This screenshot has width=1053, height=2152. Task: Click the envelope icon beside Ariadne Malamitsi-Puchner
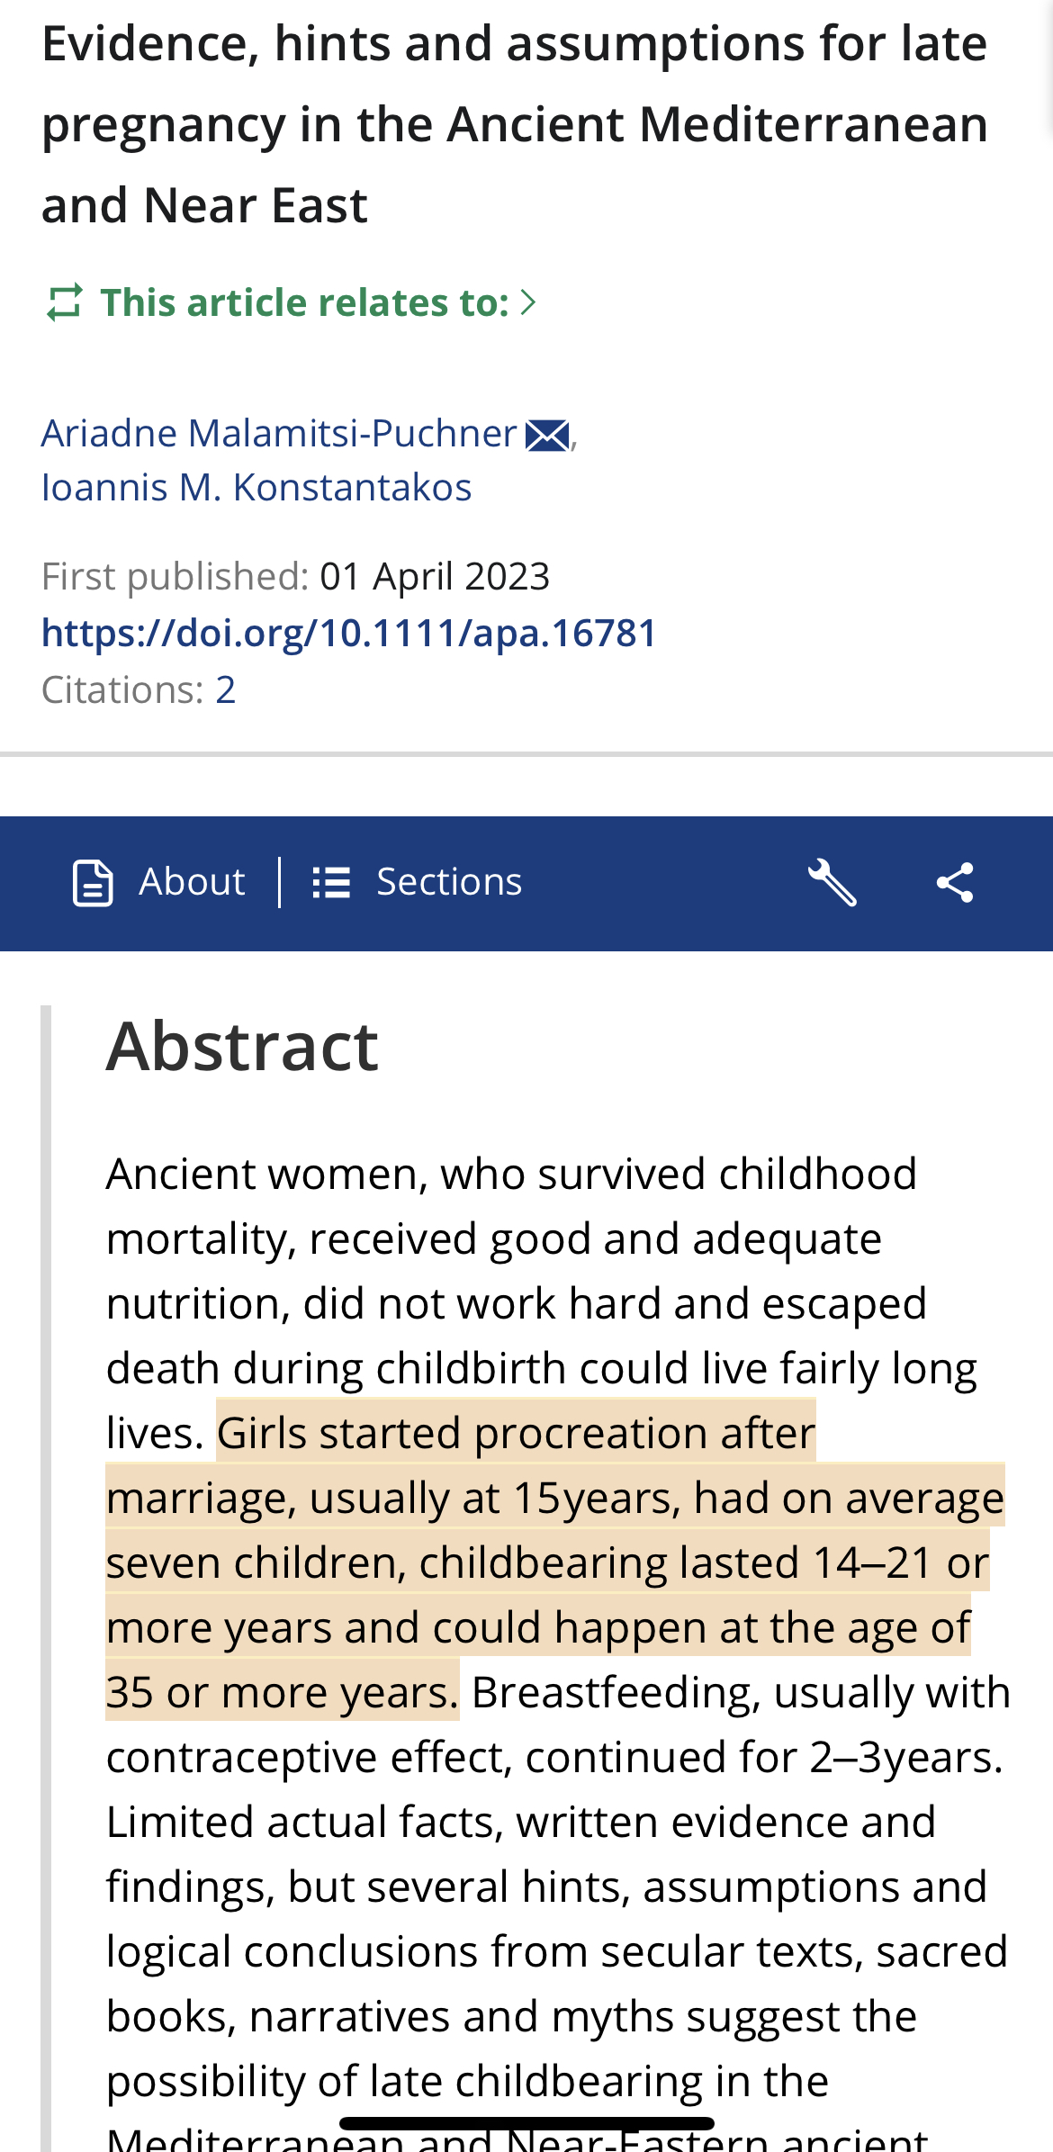point(547,436)
